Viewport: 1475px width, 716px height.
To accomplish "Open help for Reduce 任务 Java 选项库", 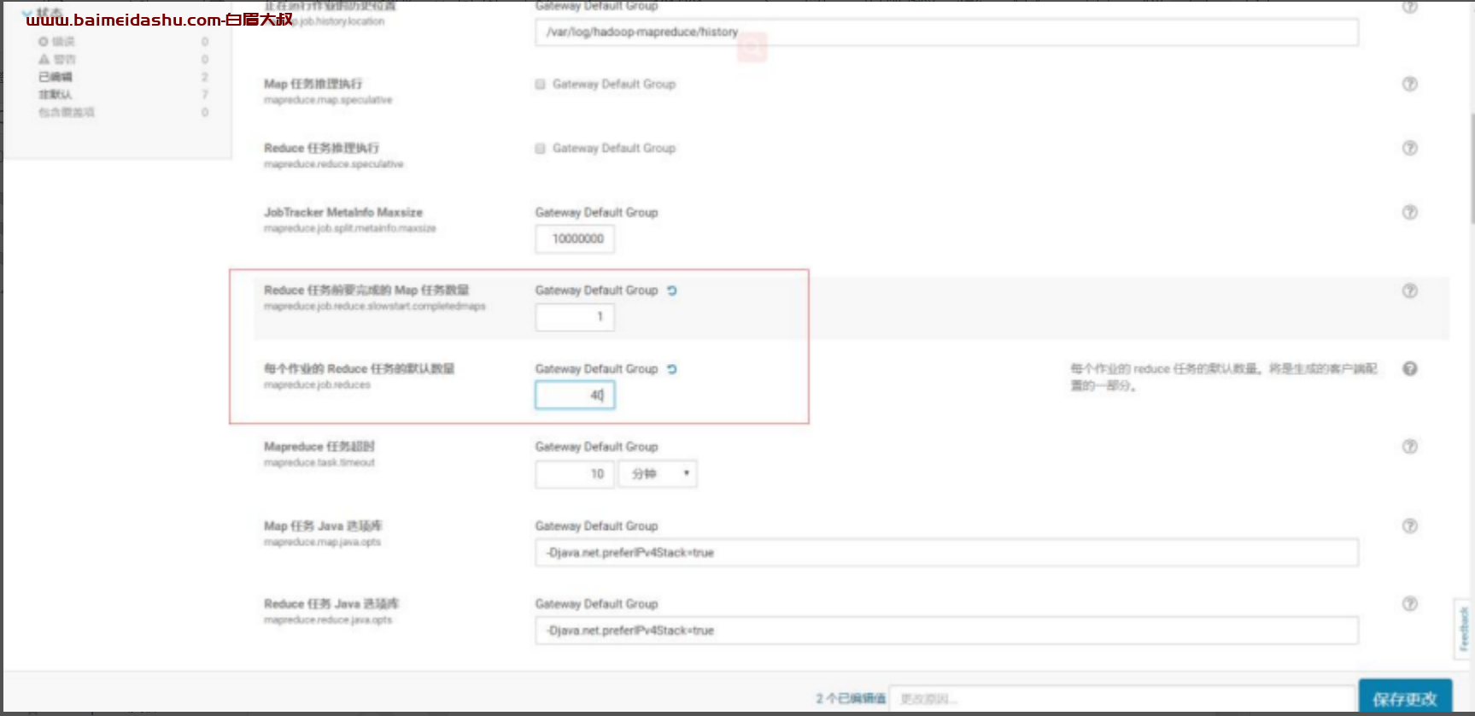I will click(1409, 603).
